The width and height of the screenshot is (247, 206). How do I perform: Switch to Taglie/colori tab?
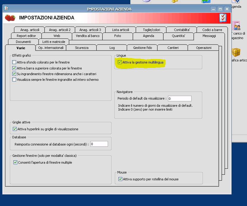(151, 30)
